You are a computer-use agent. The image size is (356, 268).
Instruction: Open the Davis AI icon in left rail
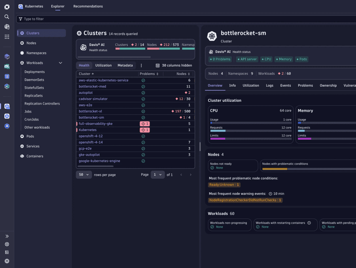click(7, 27)
